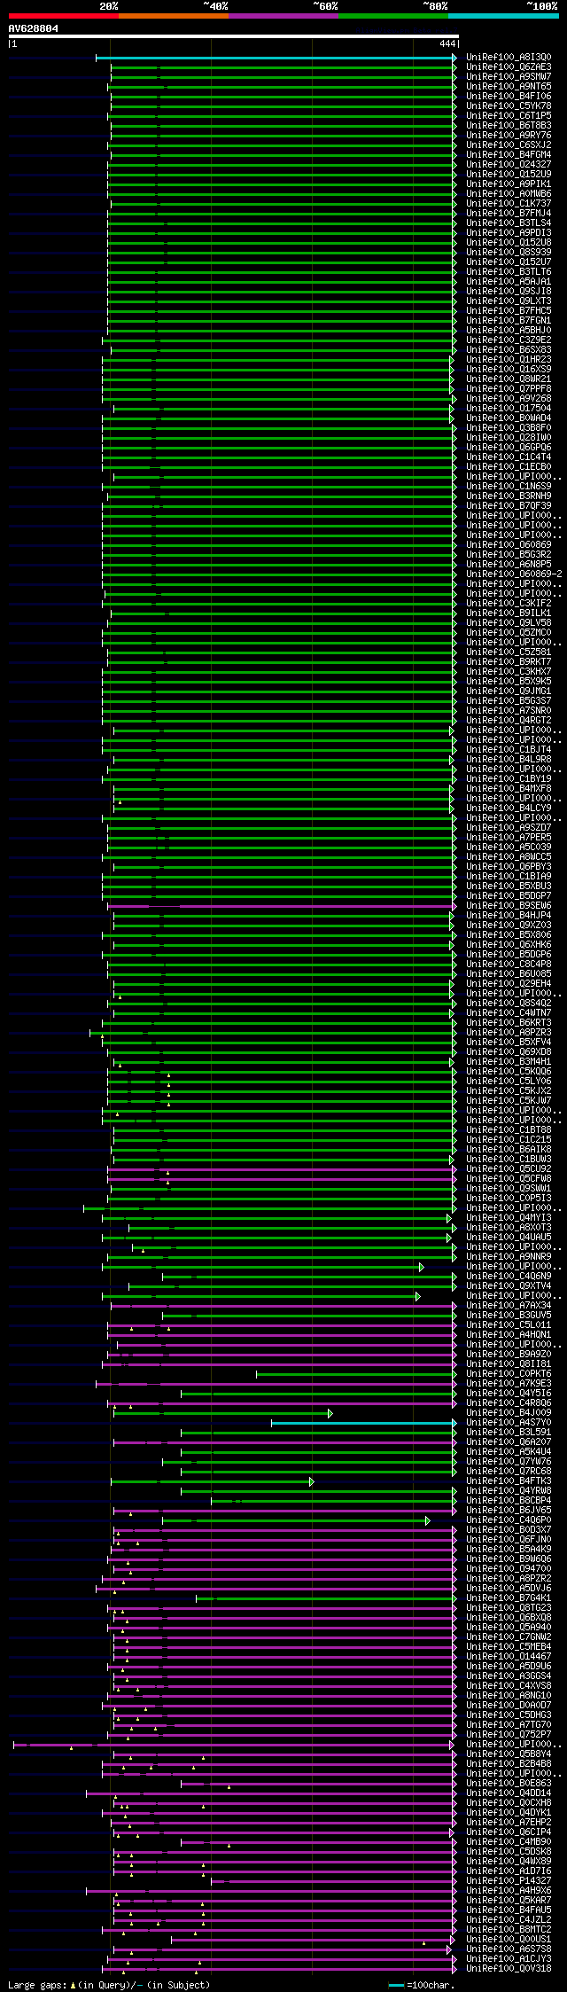Viewport: 567px width, 1992px height.
Task: Click hit label UniRef100_Q9XTV4
Action: (x=509, y=1286)
